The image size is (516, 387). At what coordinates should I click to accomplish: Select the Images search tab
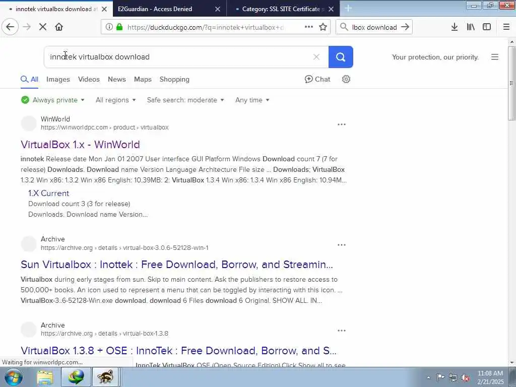(x=58, y=79)
